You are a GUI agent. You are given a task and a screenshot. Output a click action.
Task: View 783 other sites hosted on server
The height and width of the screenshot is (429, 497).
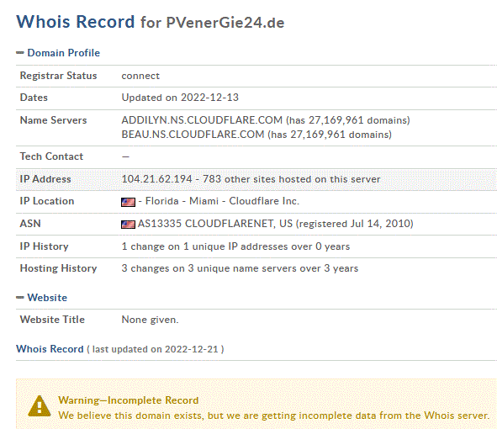click(291, 179)
